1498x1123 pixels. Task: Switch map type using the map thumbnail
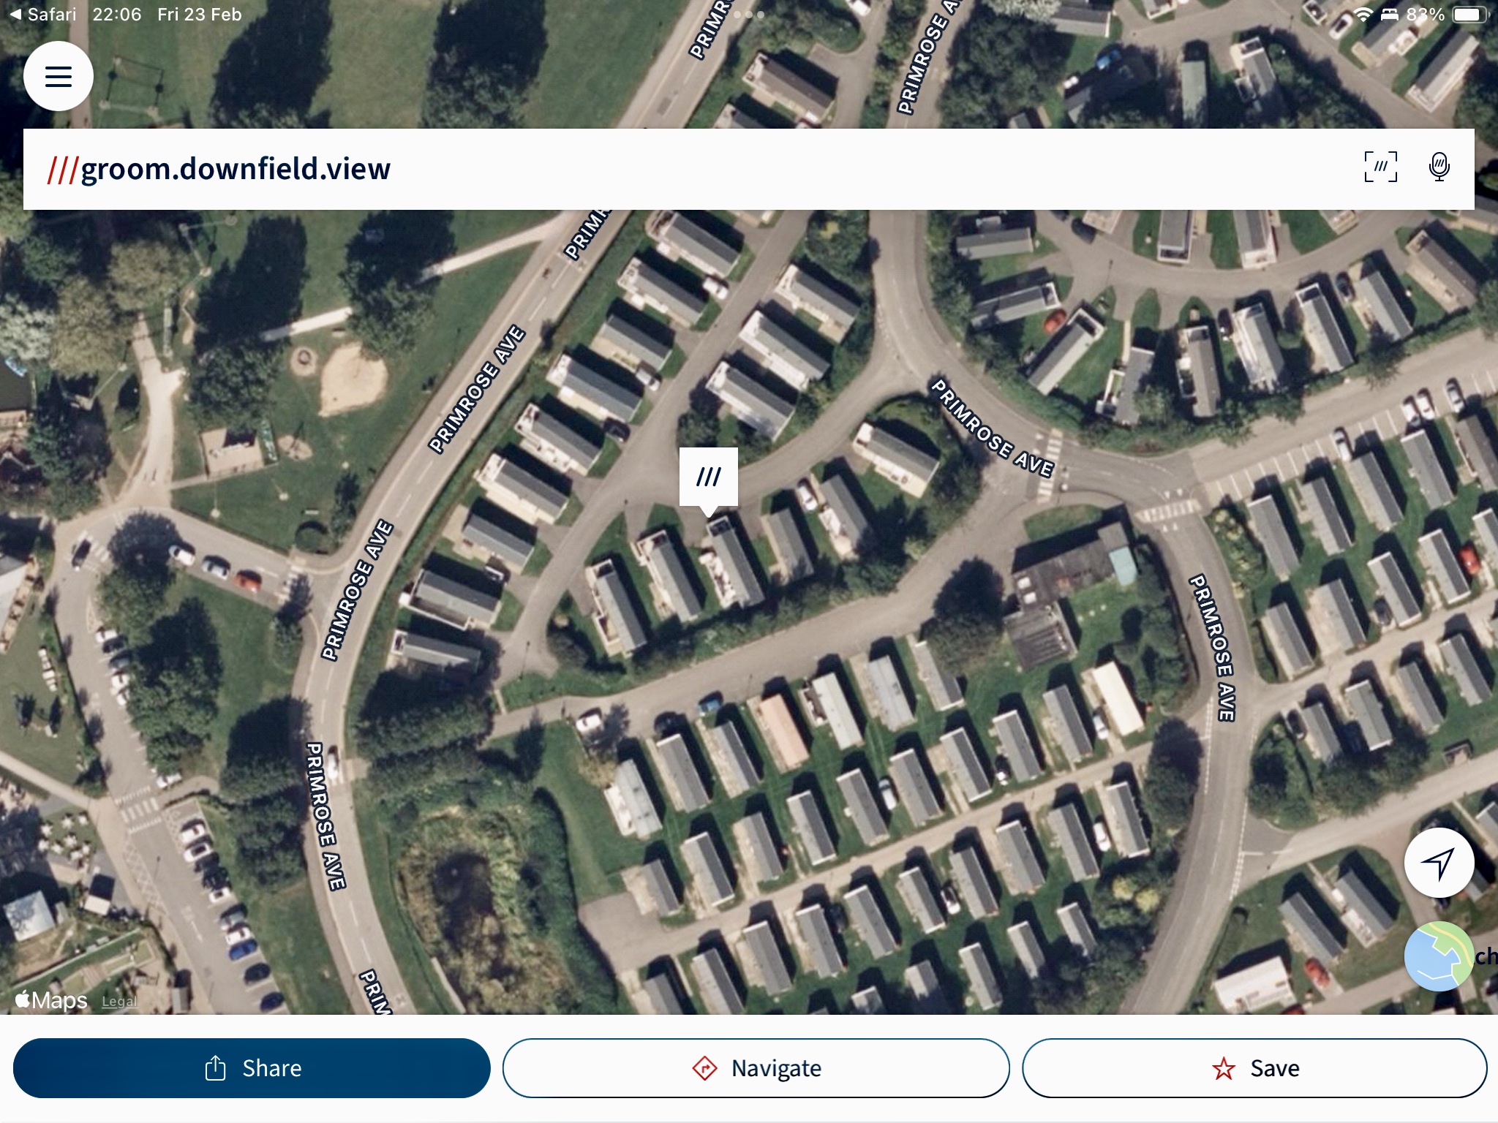coord(1439,956)
